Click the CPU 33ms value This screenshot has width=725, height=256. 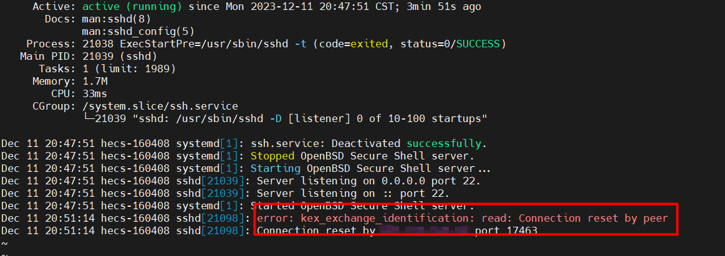pos(95,94)
